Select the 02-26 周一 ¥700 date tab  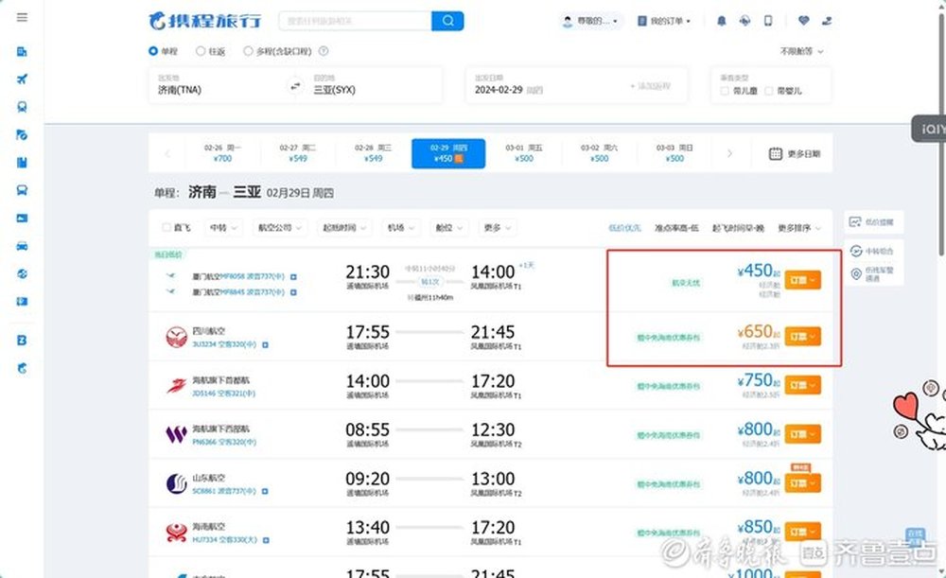[222, 153]
